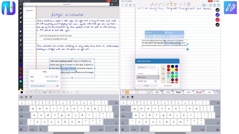Select font size 16
Viewport: 239px width, 134px height.
coord(163,69)
